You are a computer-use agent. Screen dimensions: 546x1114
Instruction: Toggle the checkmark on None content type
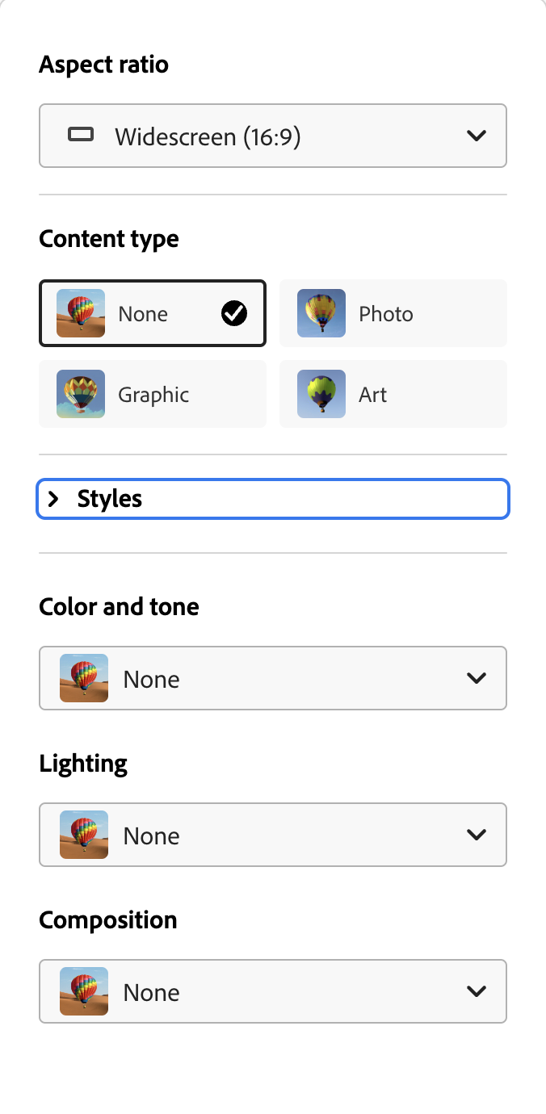[x=234, y=313]
